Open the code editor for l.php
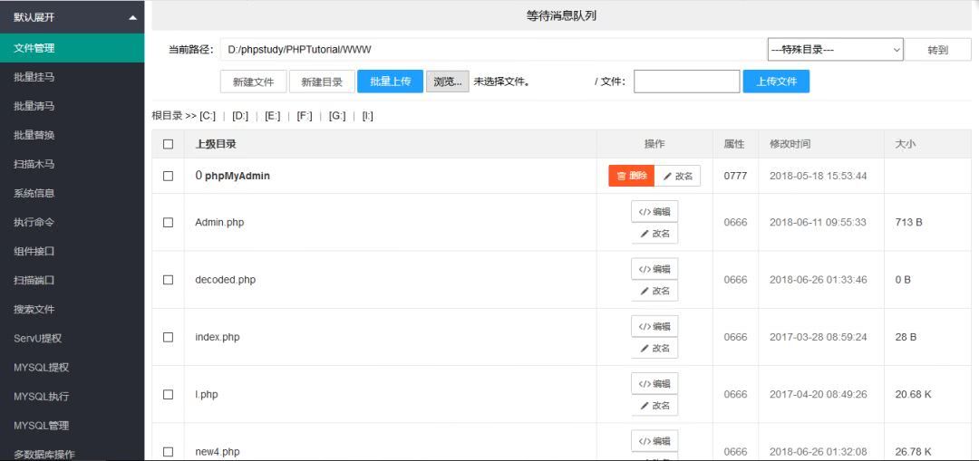The width and height of the screenshot is (979, 461). click(x=654, y=384)
